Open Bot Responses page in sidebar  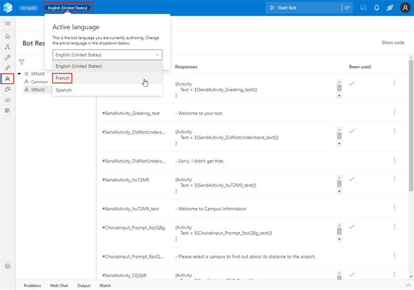[x=7, y=79]
